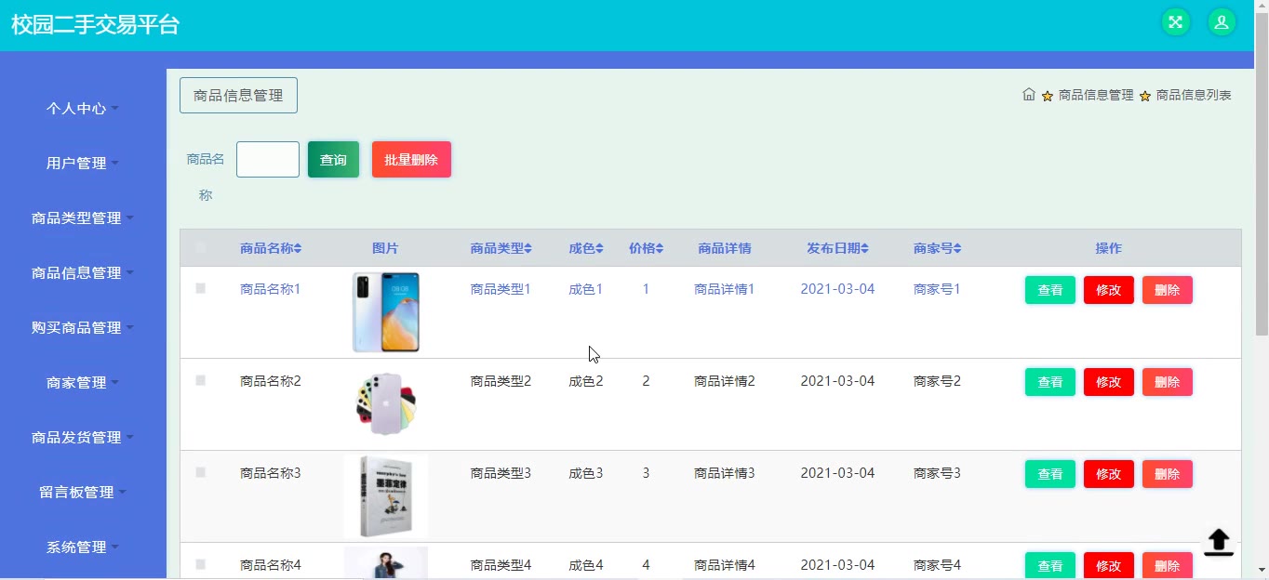
Task: Open the phone thumbnail of 商品名称1
Action: point(386,312)
